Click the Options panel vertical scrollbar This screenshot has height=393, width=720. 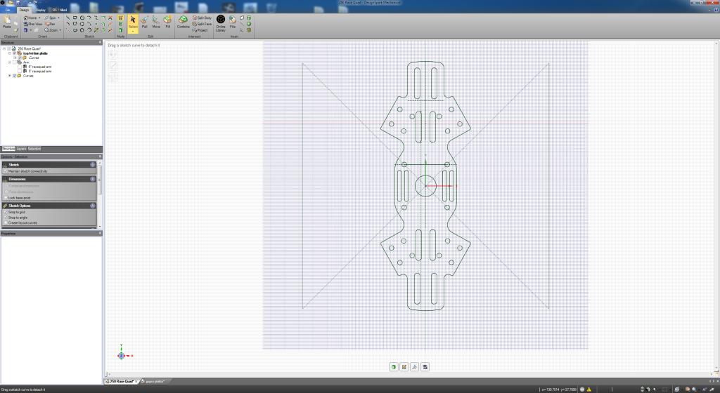click(x=100, y=194)
